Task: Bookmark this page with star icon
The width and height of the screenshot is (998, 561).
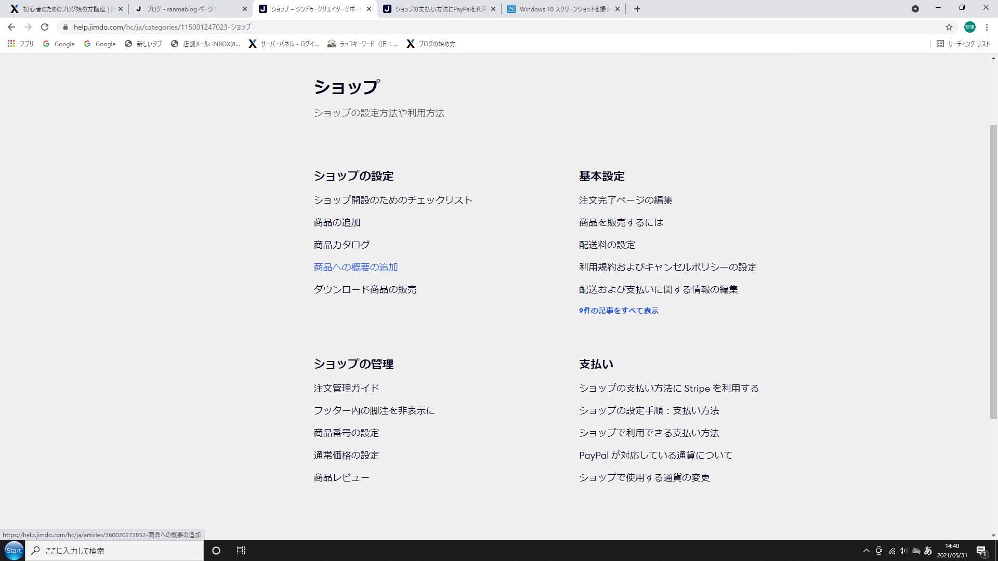Action: pyautogui.click(x=949, y=27)
